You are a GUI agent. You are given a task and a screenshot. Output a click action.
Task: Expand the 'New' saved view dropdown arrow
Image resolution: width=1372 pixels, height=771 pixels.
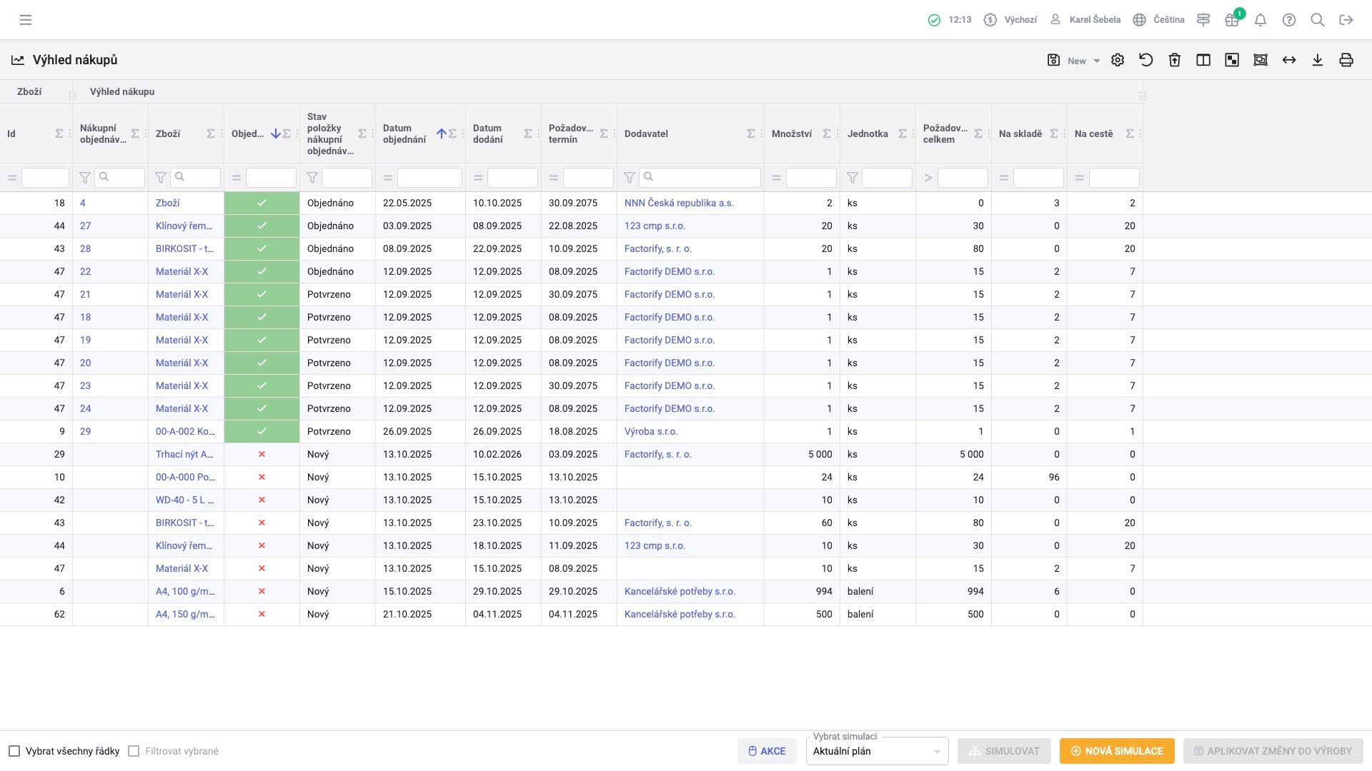coord(1097,61)
